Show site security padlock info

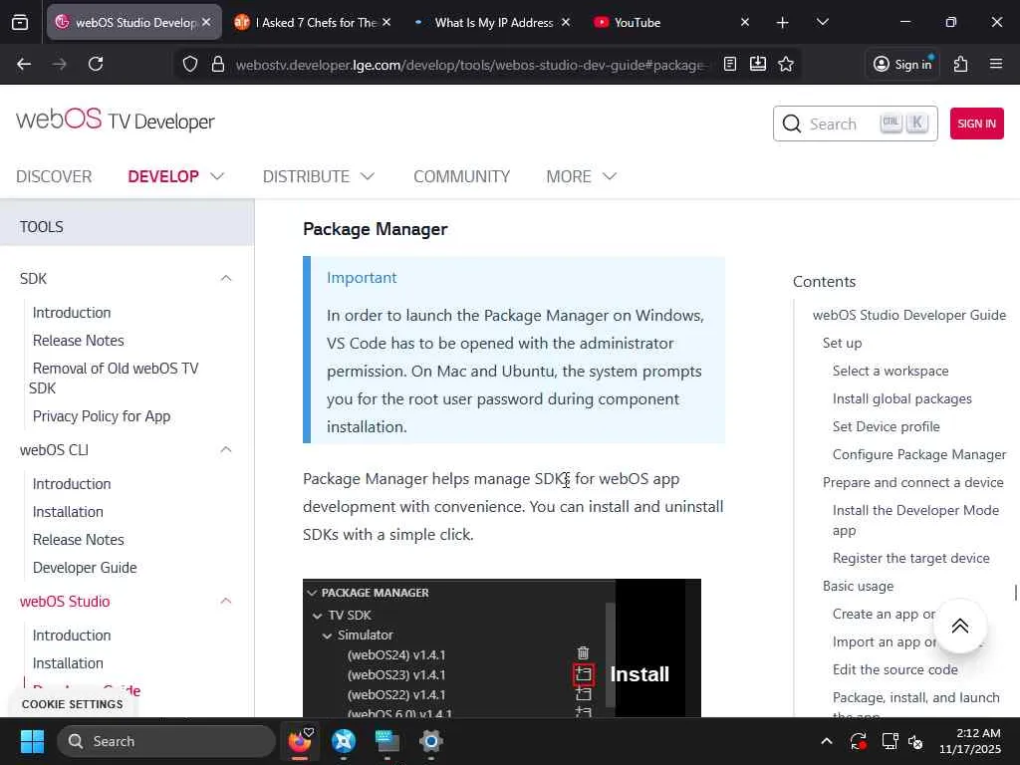[218, 64]
